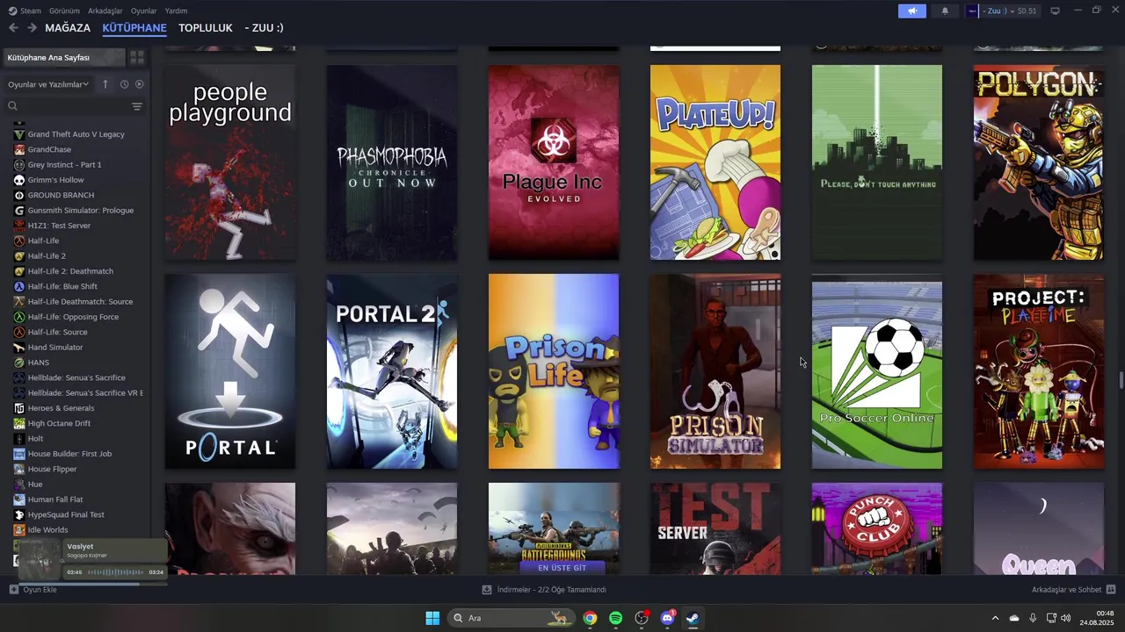Click the taskbar Ara search box
1125x632 pixels.
pos(511,618)
